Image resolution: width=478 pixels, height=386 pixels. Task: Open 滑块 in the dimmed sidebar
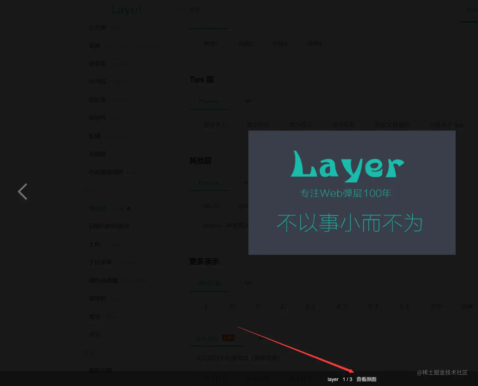95,317
